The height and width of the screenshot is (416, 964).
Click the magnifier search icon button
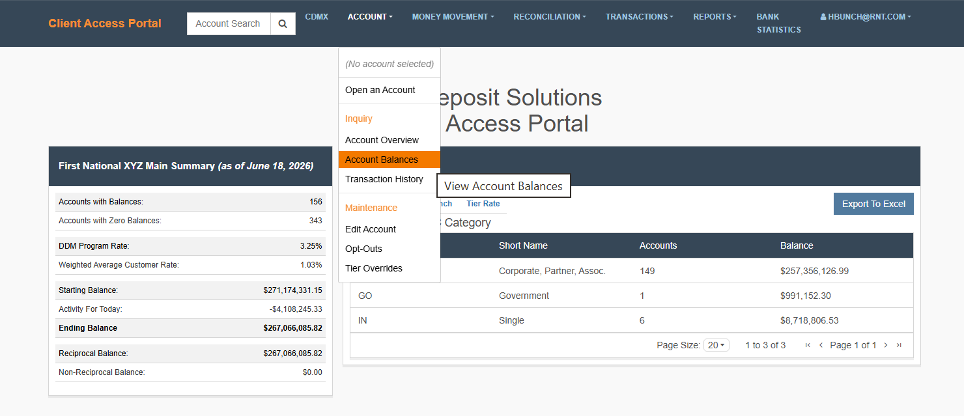pyautogui.click(x=283, y=23)
